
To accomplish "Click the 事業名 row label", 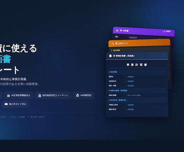I will 111,77.
